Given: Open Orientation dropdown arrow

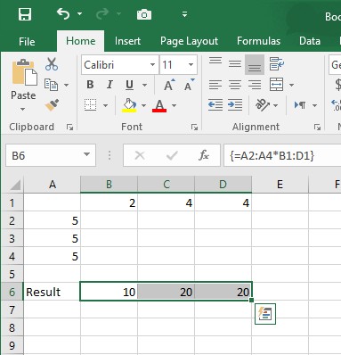Looking at the screenshot, I should coord(275,105).
